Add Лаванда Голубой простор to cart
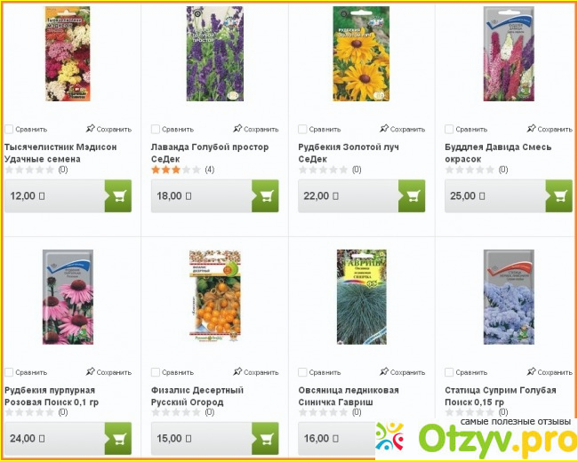This screenshot has width=578, height=461. (x=265, y=196)
